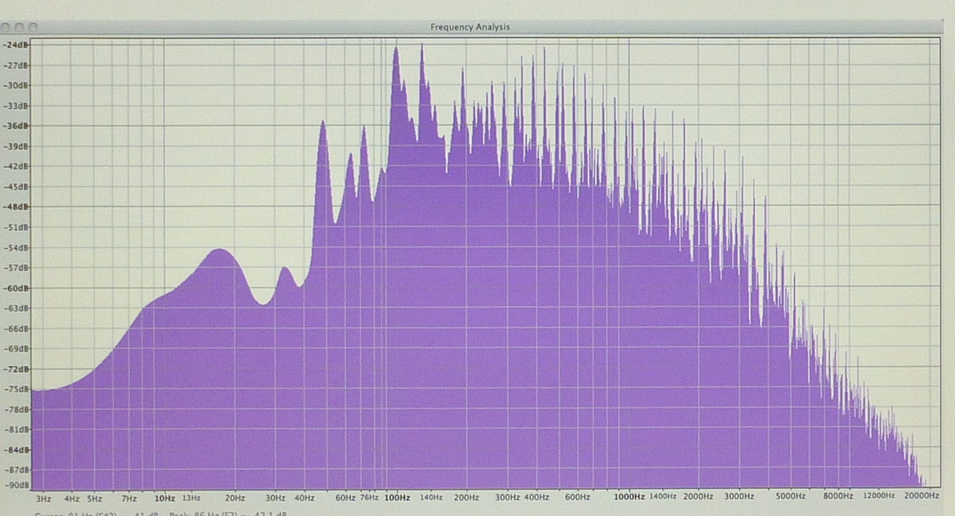The image size is (955, 516).
Task: Select the -75dB axis label
Action: tap(15, 390)
